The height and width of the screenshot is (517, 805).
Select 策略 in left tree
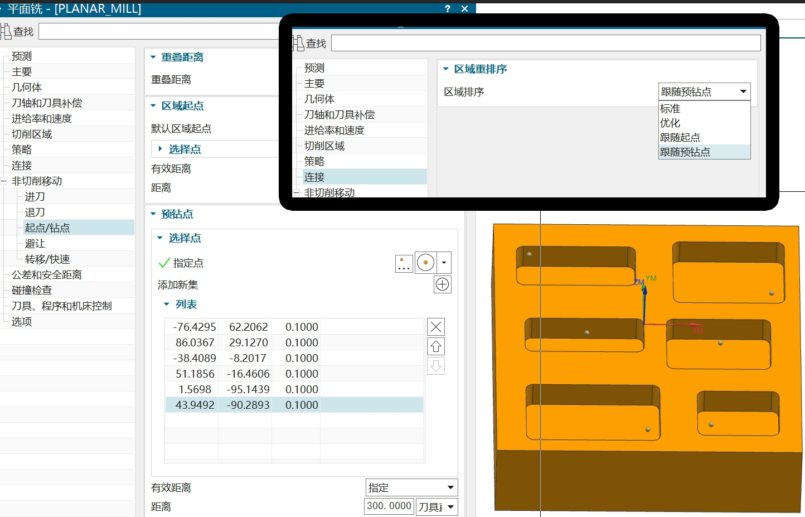click(x=22, y=150)
